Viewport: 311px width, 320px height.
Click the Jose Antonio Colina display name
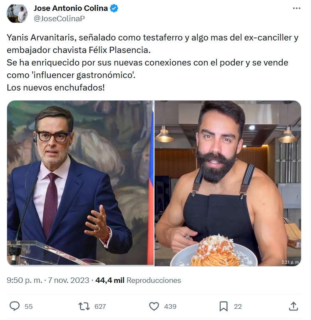pos(70,8)
